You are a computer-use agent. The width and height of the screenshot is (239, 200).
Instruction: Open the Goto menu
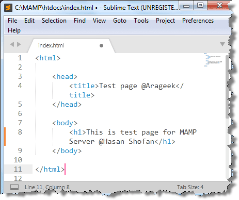coord(120,21)
